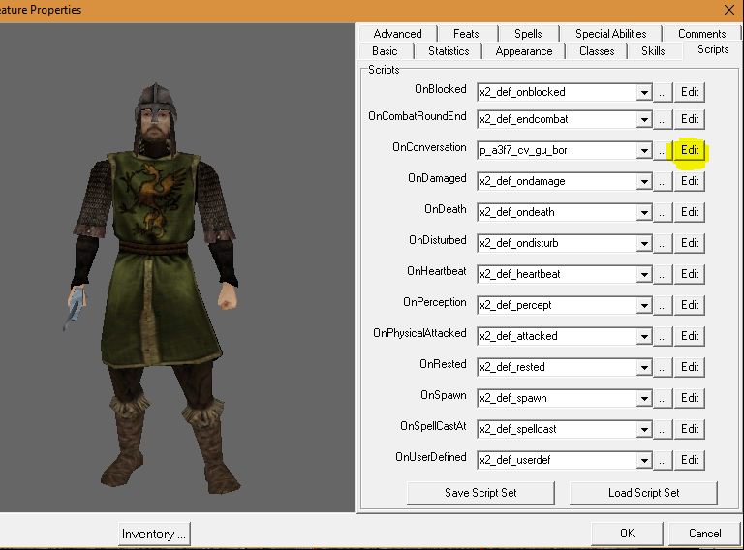The width and height of the screenshot is (744, 550).
Task: Edit the OnUserDefined script
Action: [x=690, y=460]
